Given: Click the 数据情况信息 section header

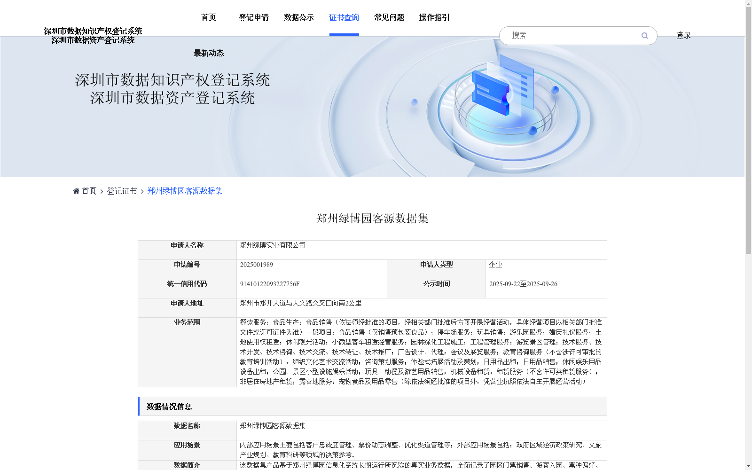Looking at the screenshot, I should point(372,407).
